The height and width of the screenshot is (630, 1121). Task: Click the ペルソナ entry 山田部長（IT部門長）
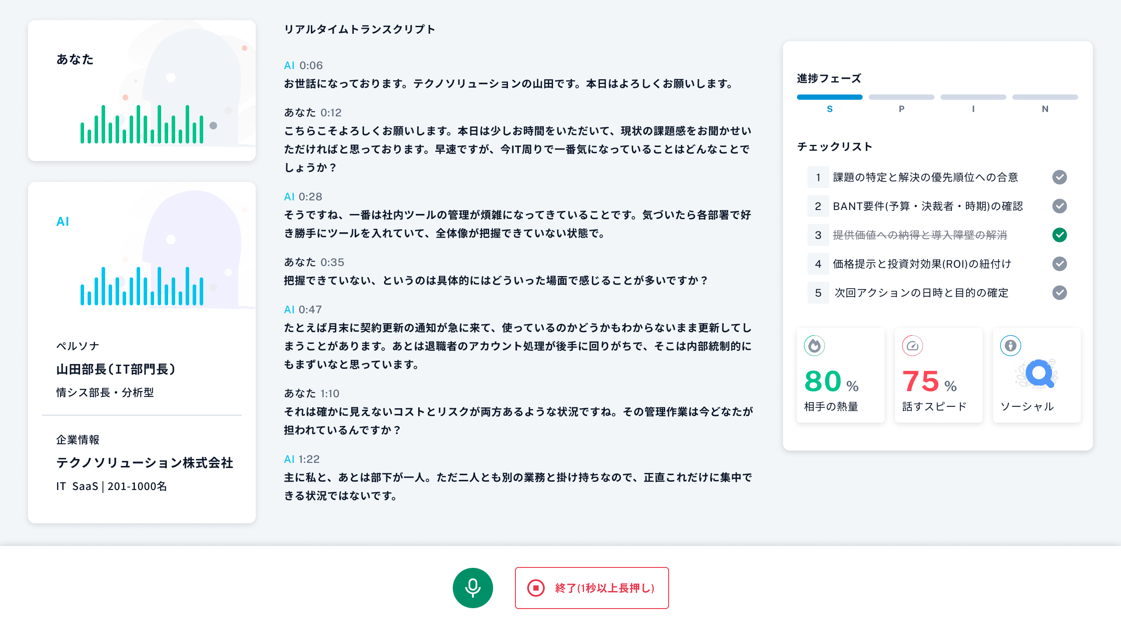pos(116,369)
